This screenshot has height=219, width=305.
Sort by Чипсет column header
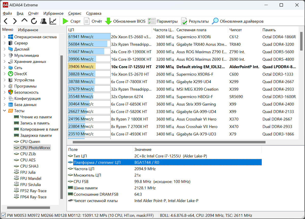245,30
